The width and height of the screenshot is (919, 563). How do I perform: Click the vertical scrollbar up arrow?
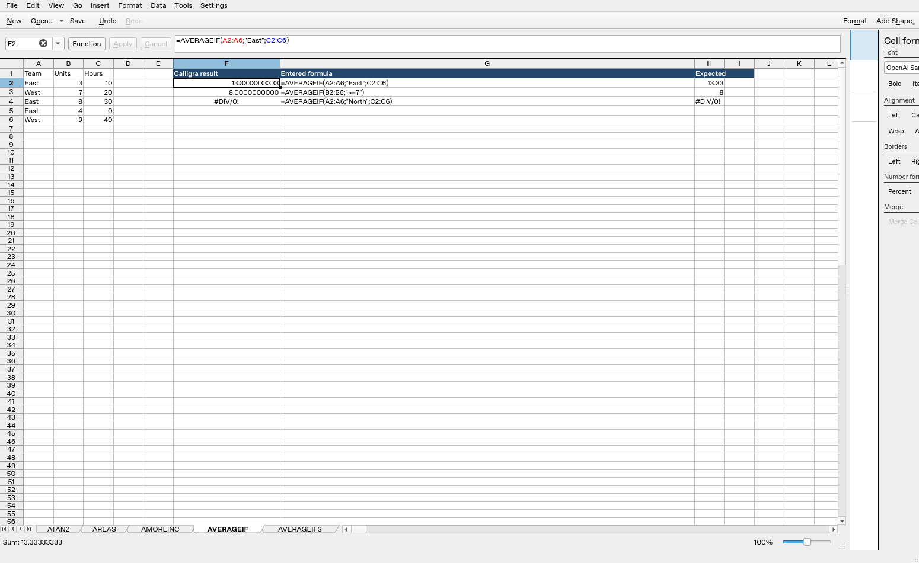pyautogui.click(x=842, y=63)
